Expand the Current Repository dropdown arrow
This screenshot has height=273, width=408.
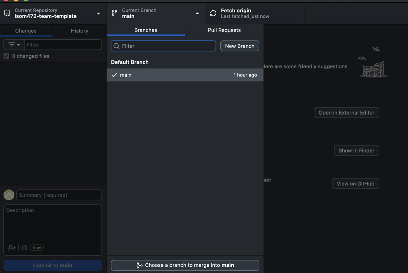coord(98,13)
